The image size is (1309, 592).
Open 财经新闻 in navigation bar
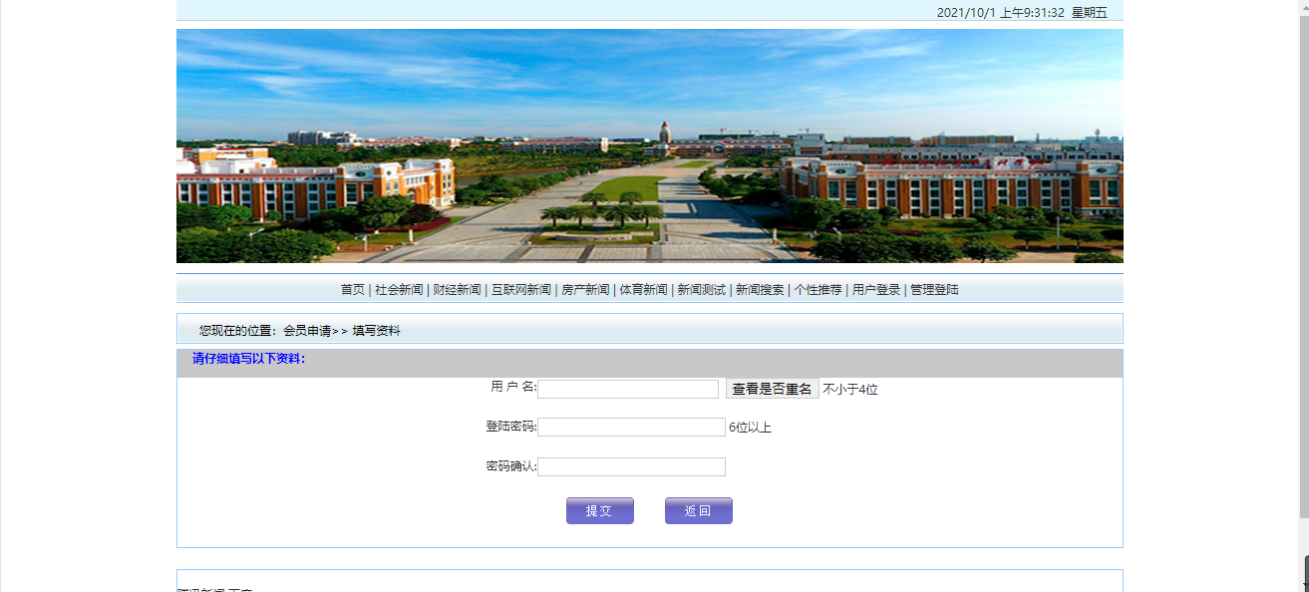[x=457, y=290]
